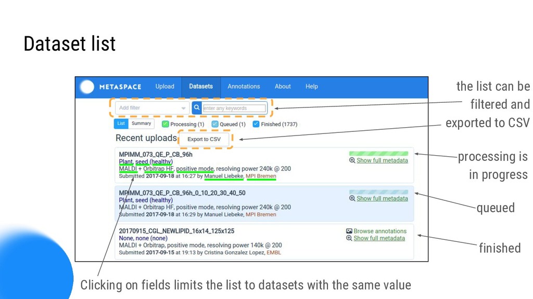
Task: Filter by underlined MALDI in the first dataset
Action: coord(128,169)
